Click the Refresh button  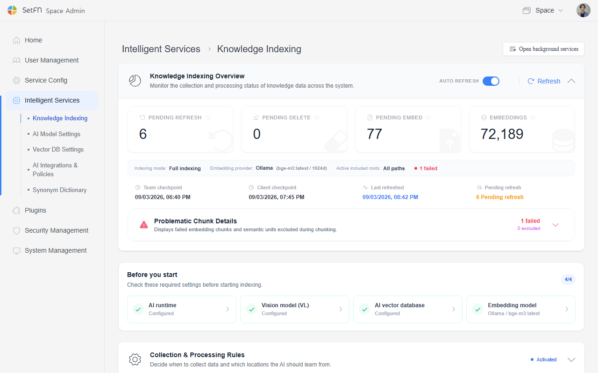tap(544, 81)
